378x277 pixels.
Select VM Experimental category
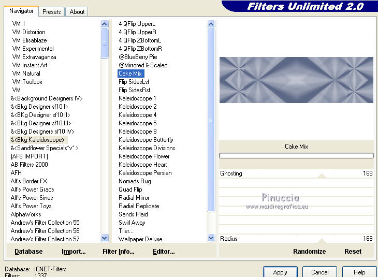point(33,49)
